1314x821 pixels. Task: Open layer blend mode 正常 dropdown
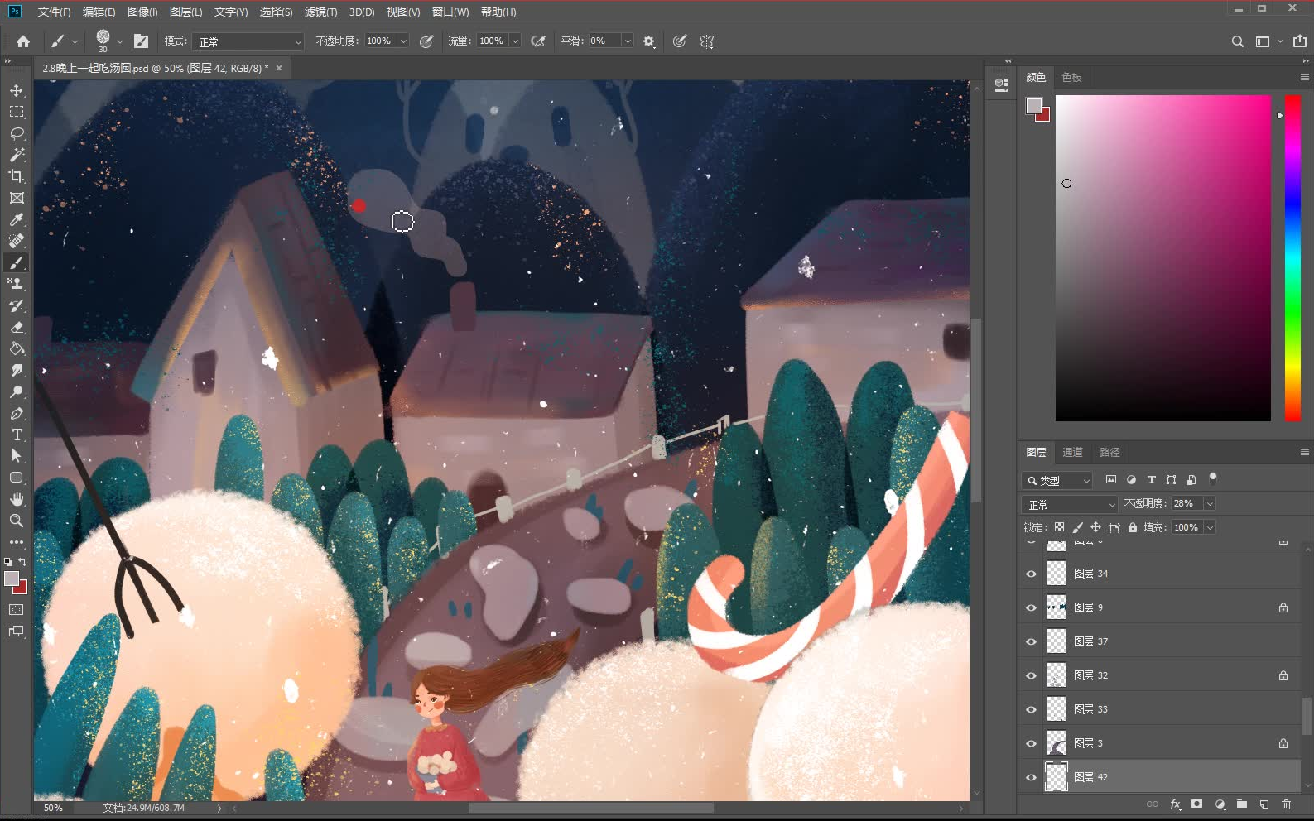coord(1071,504)
